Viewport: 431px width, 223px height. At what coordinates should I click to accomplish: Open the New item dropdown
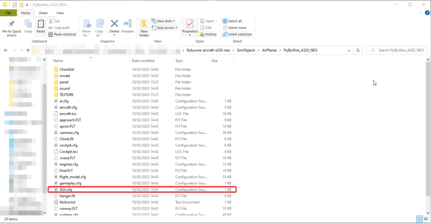[x=163, y=21]
